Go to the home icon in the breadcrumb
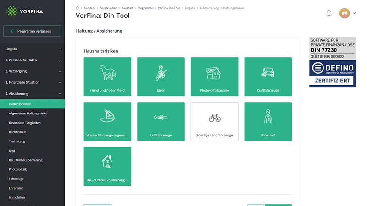The height and width of the screenshot is (206, 367). coord(78,8)
